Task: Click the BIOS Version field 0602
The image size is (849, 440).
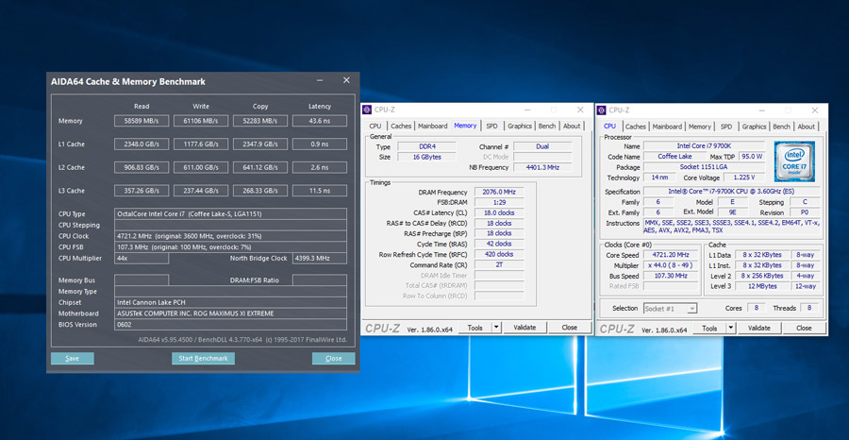Action: tap(231, 325)
